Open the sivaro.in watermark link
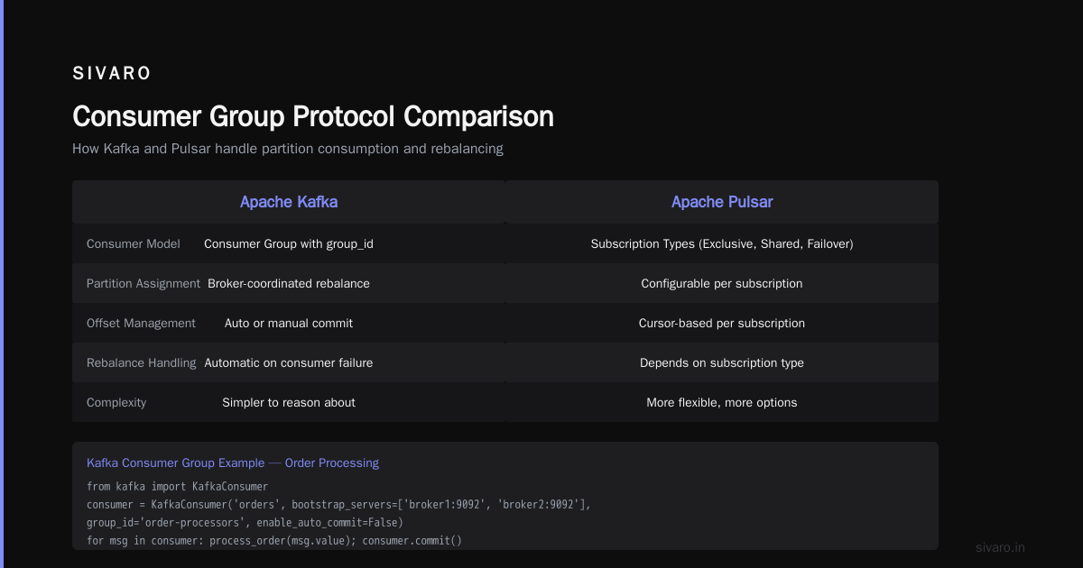The height and width of the screenshot is (568, 1083). click(1001, 547)
